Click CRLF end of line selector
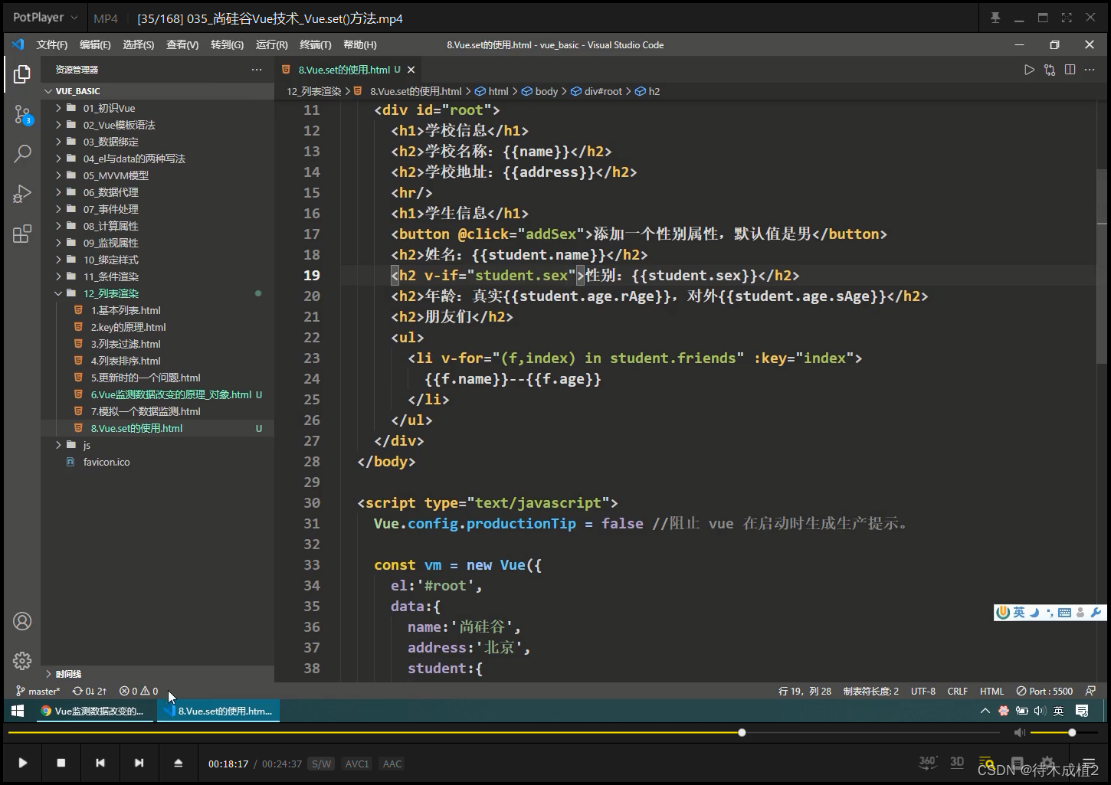This screenshot has height=785, width=1111. pyautogui.click(x=958, y=691)
